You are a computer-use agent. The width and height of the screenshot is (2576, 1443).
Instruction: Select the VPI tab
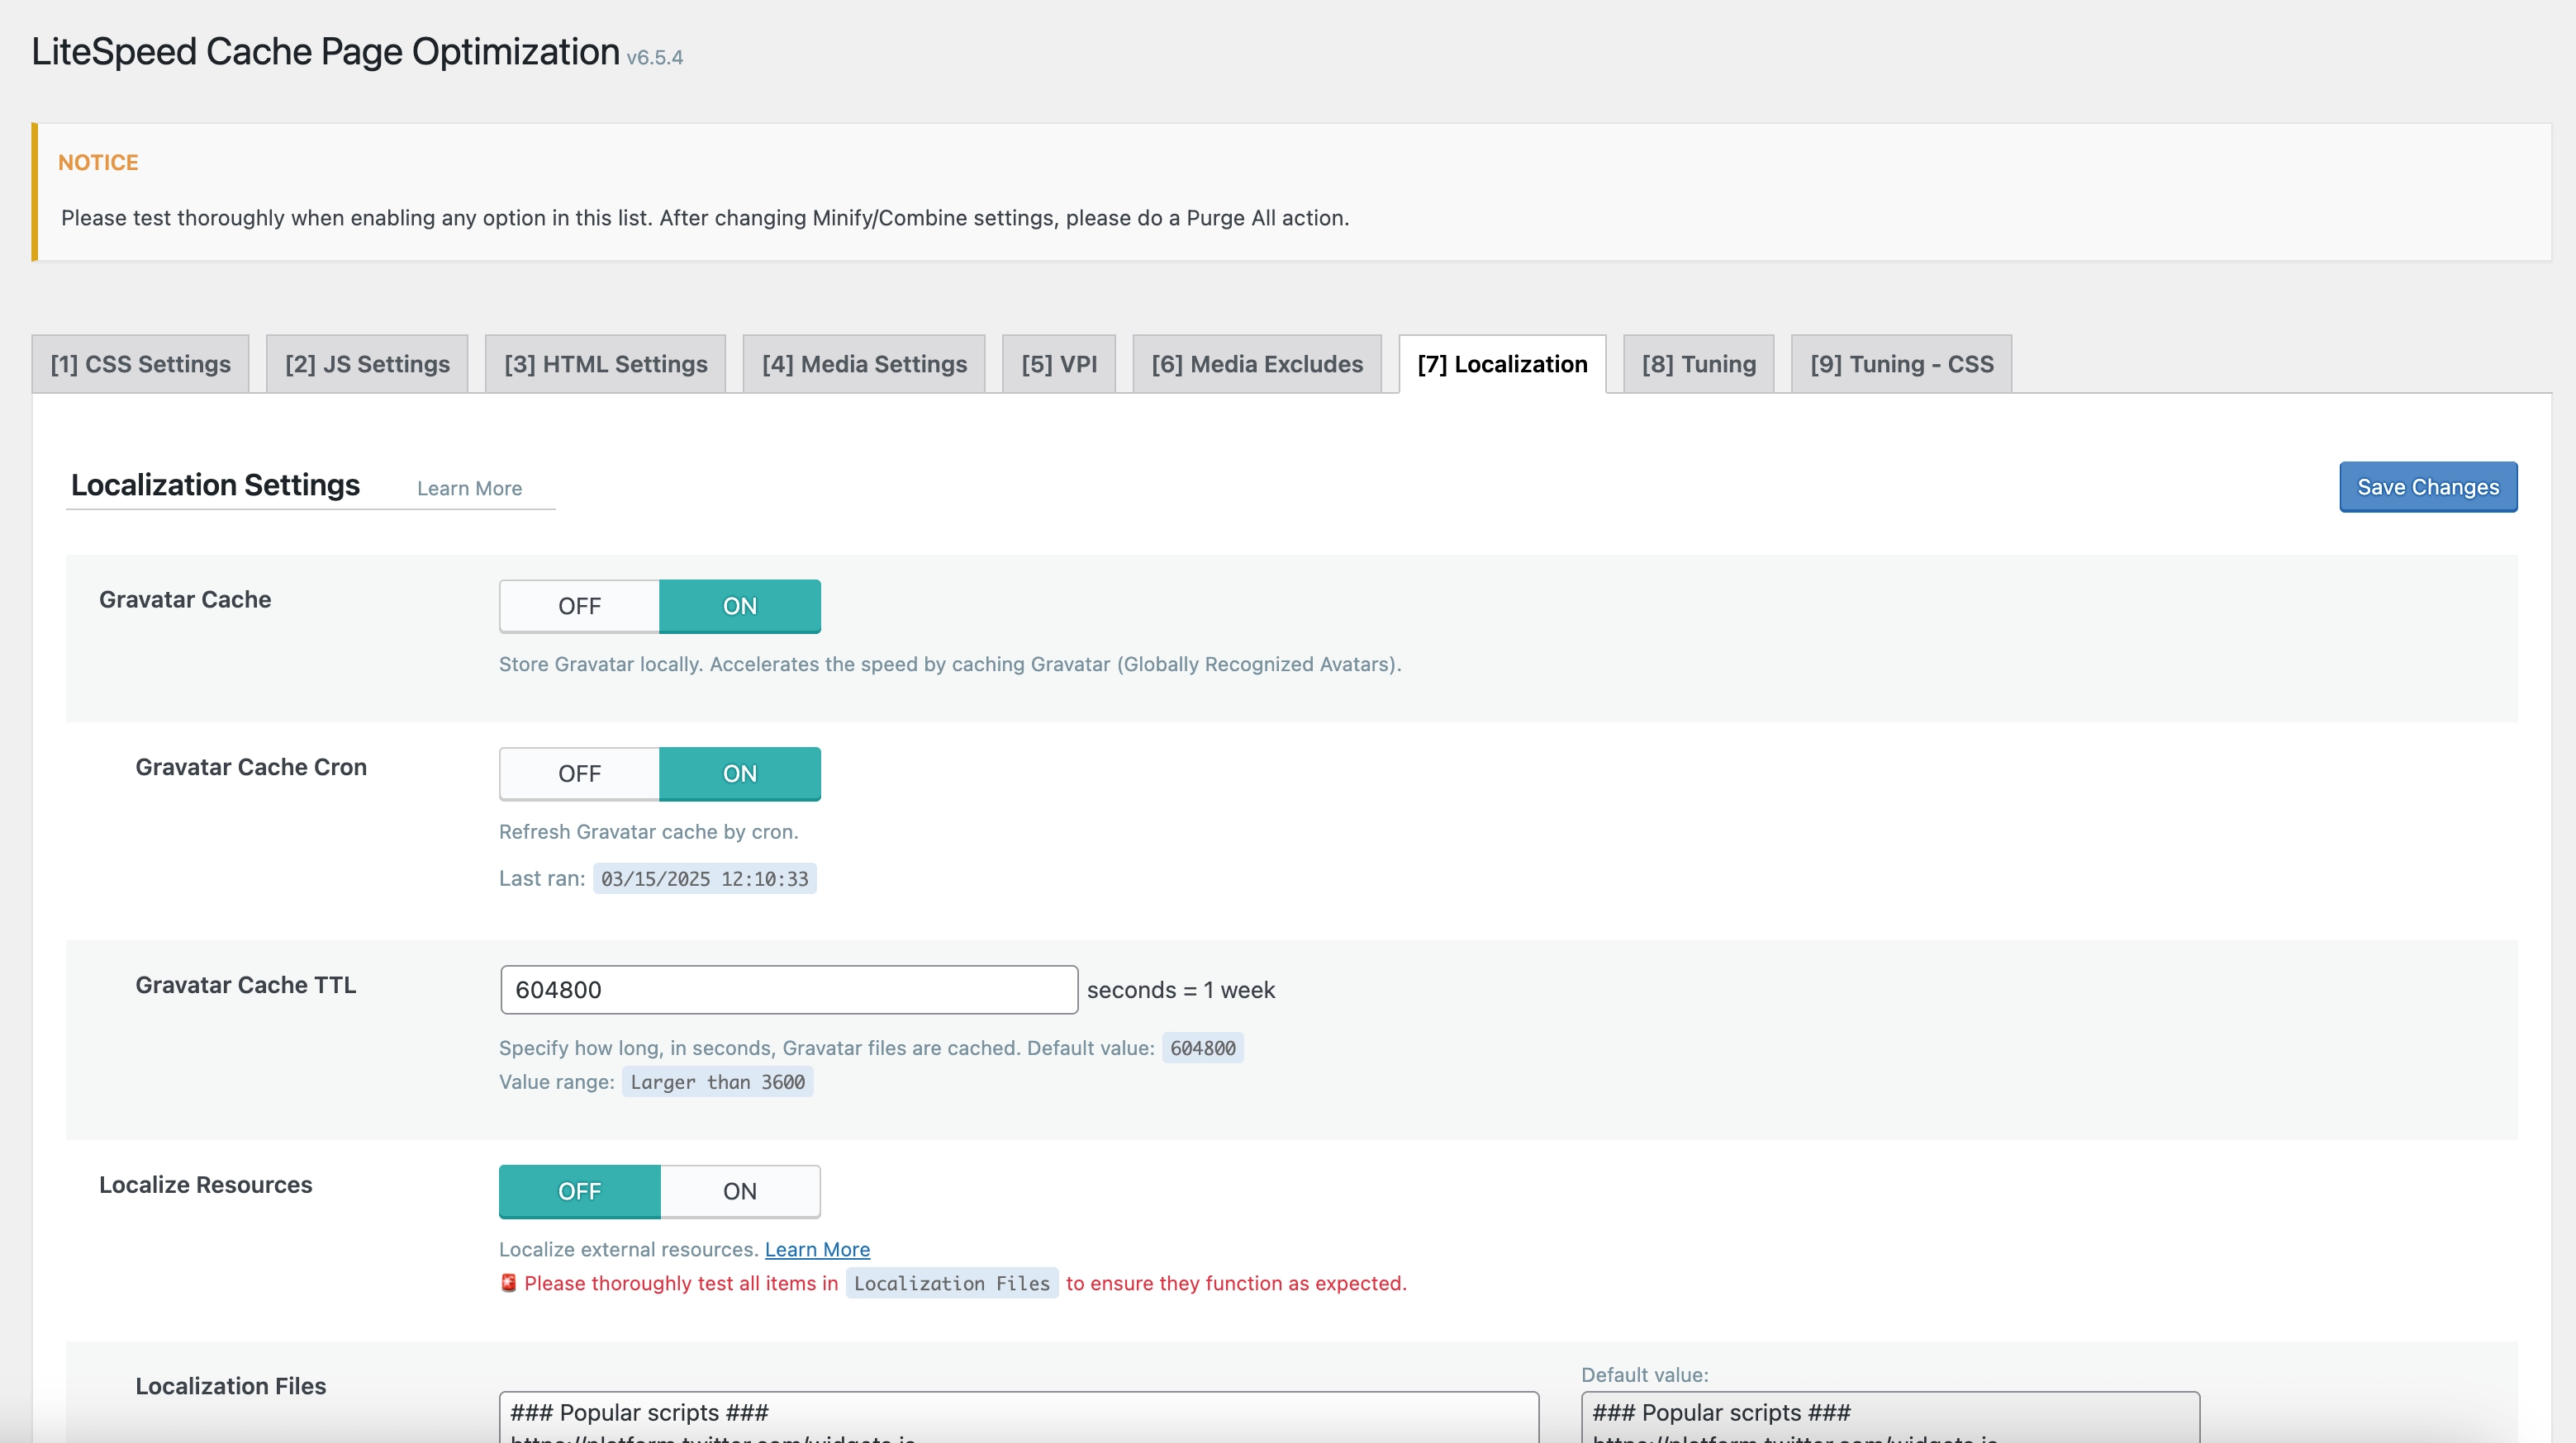tap(1059, 364)
